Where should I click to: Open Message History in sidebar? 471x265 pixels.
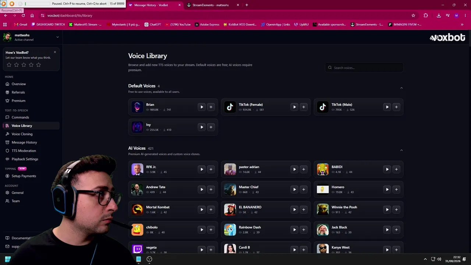(31, 142)
